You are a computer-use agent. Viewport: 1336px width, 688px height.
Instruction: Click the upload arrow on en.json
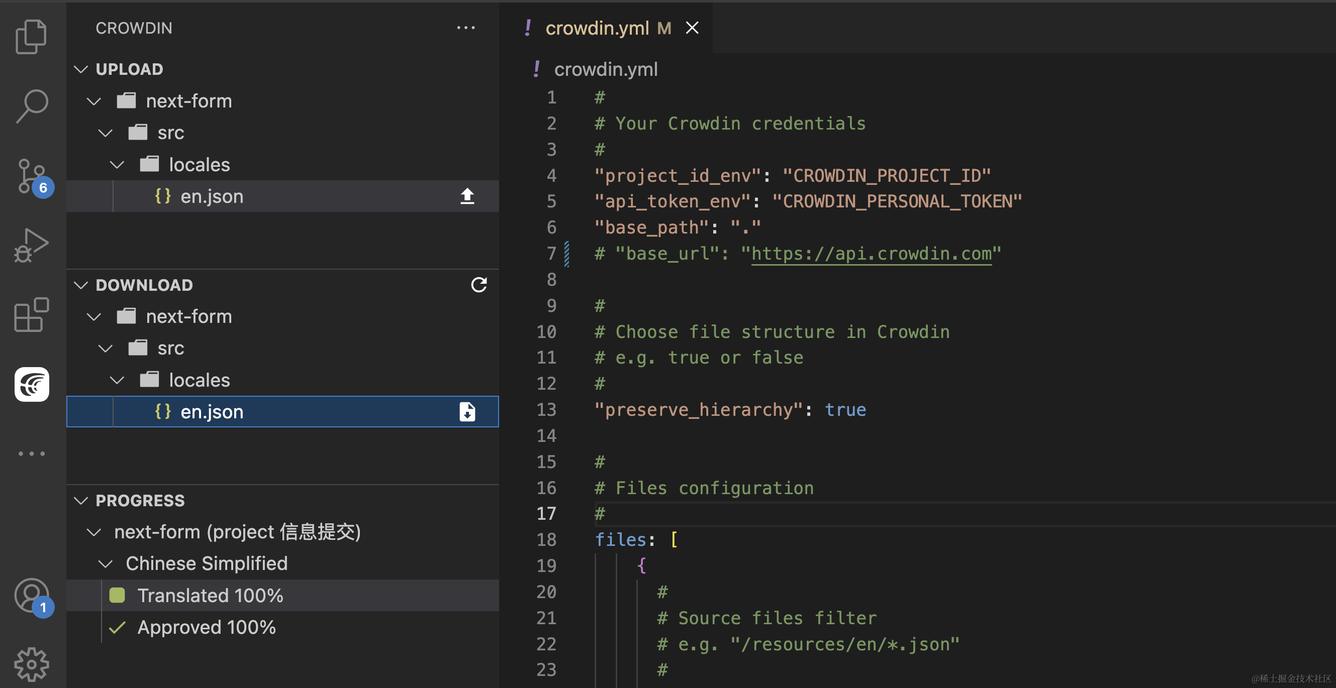click(467, 196)
